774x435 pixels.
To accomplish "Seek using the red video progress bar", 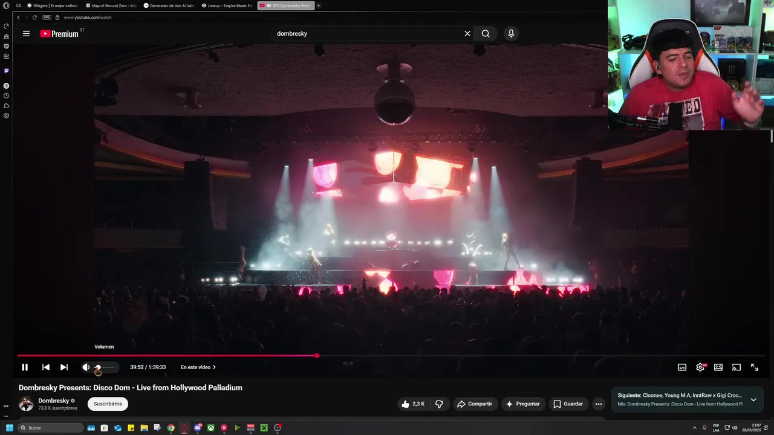I will 167,356.
